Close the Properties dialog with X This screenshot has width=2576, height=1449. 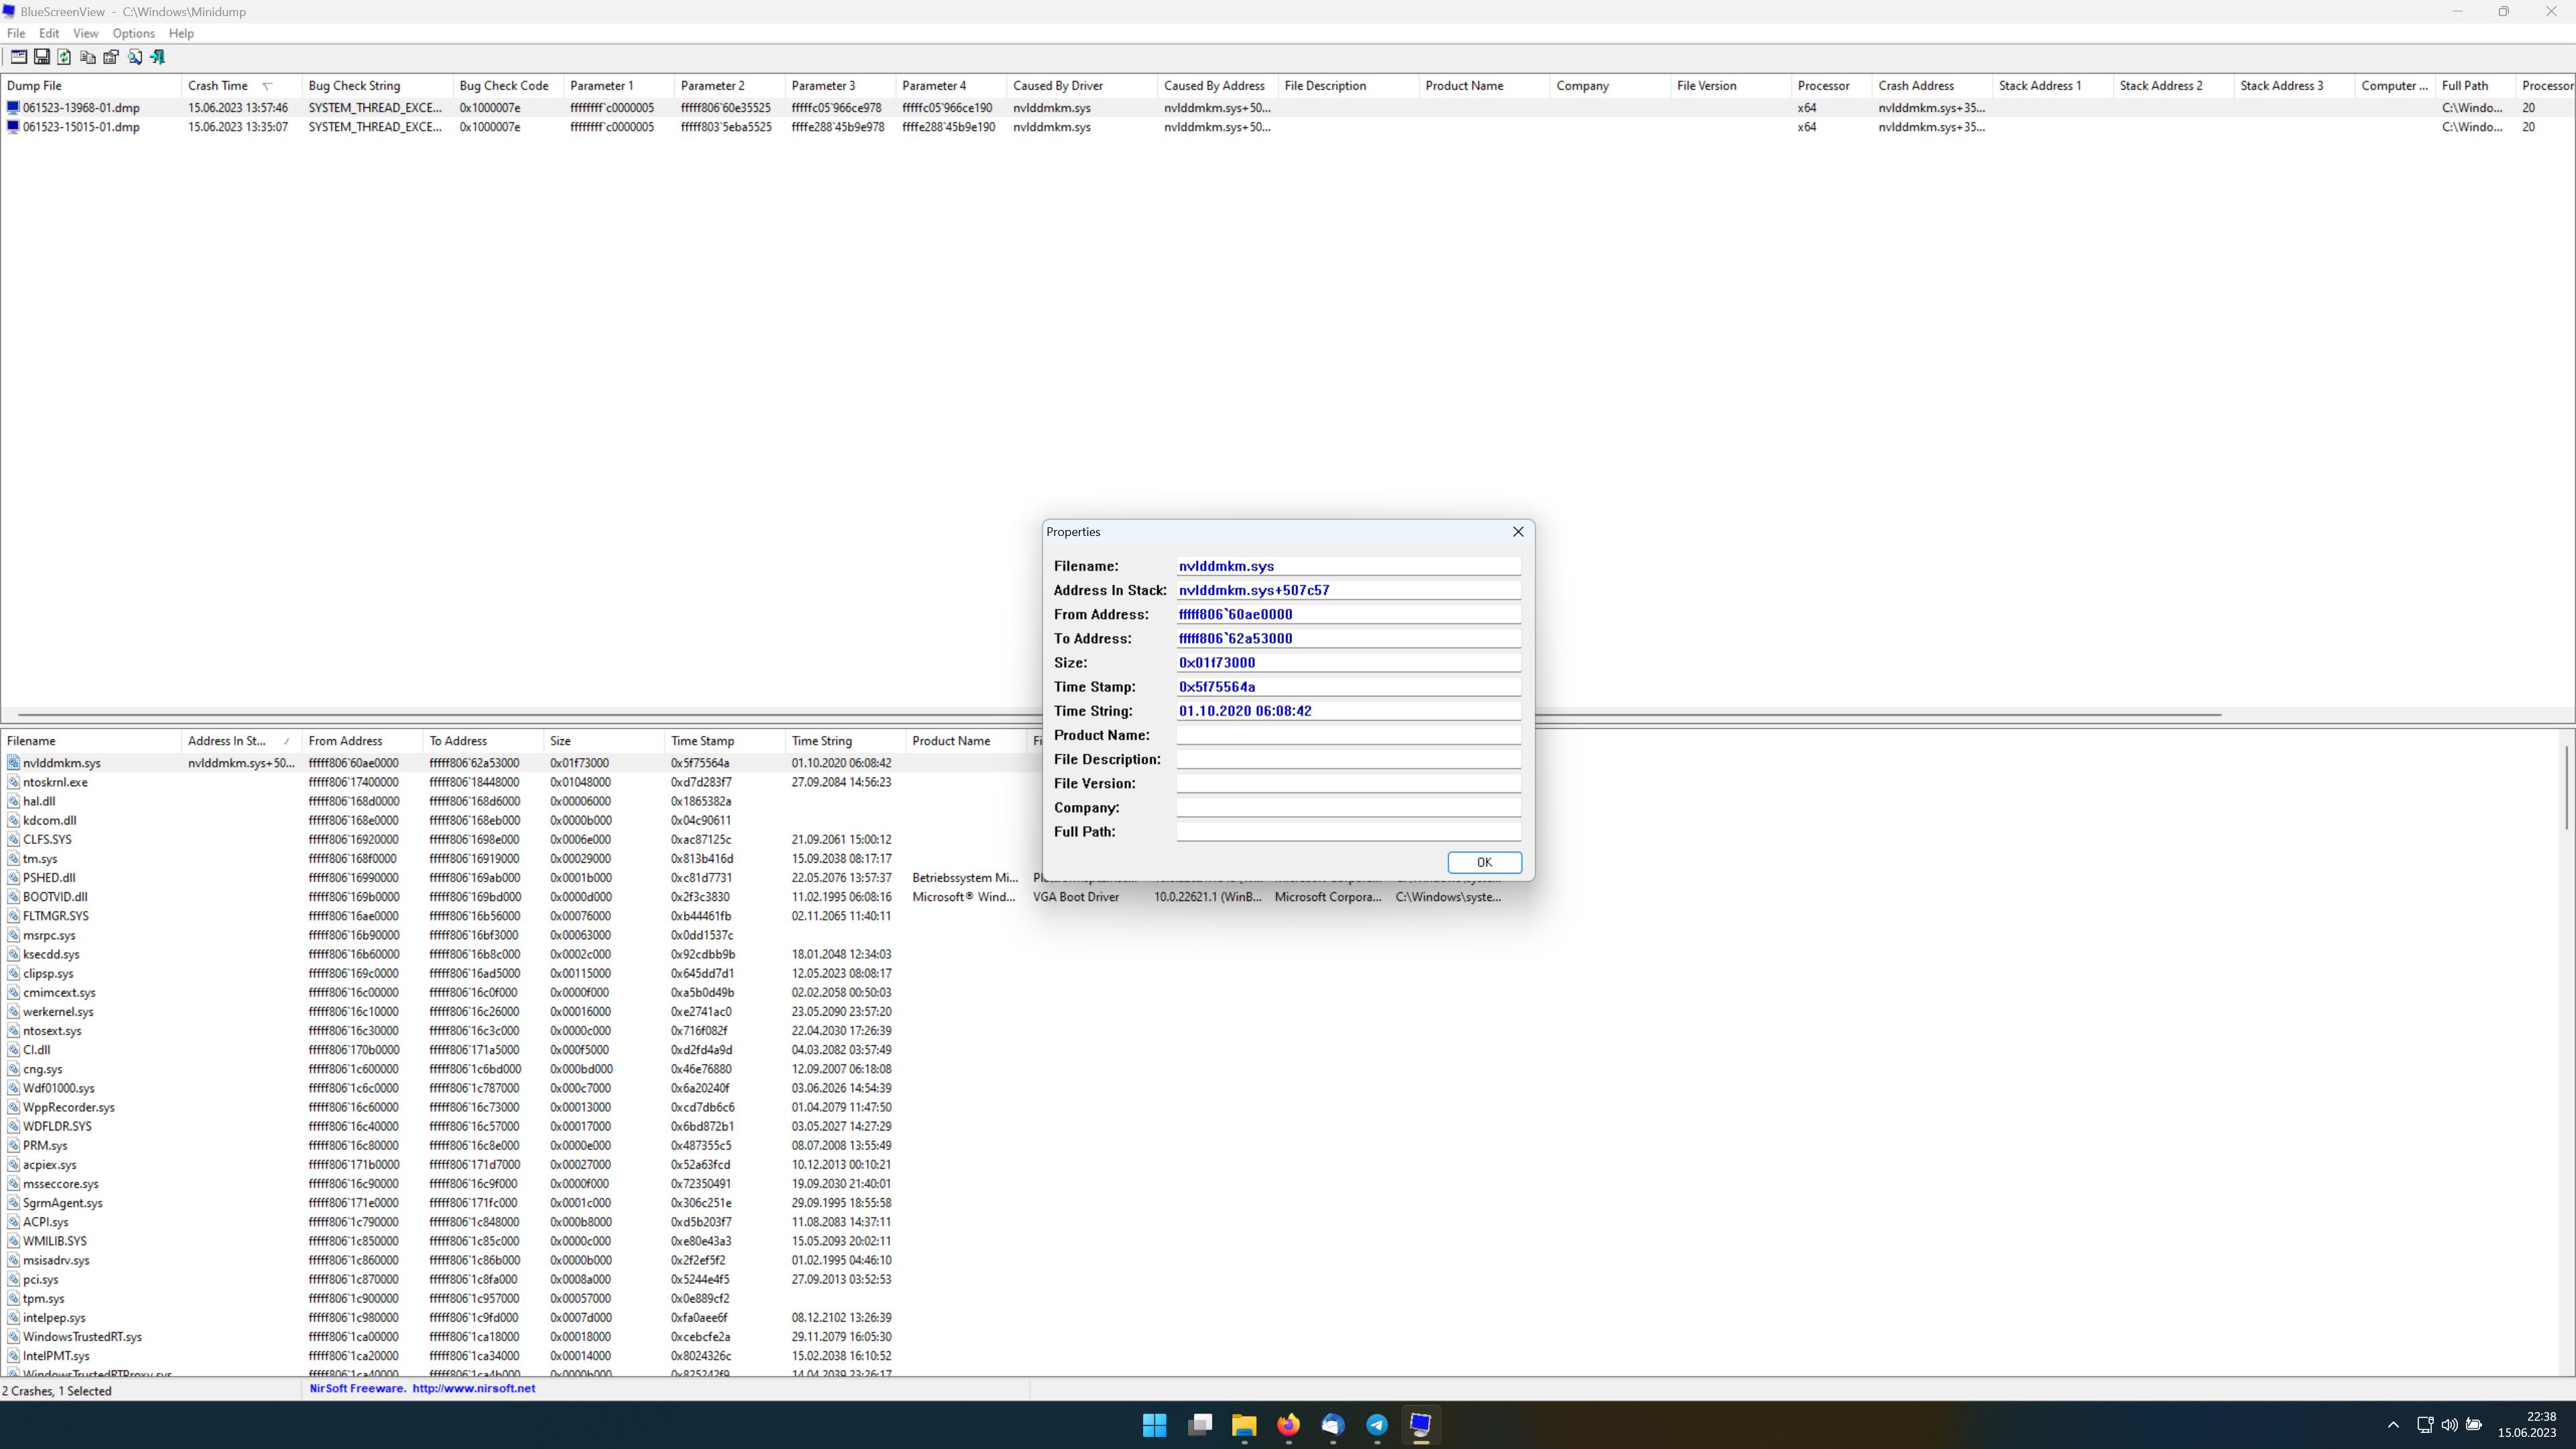1518,532
